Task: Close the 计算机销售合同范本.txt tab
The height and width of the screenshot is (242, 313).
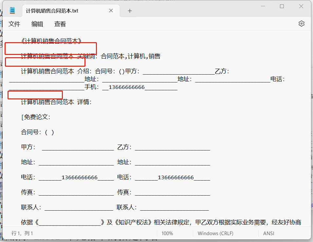Action: 111,10
